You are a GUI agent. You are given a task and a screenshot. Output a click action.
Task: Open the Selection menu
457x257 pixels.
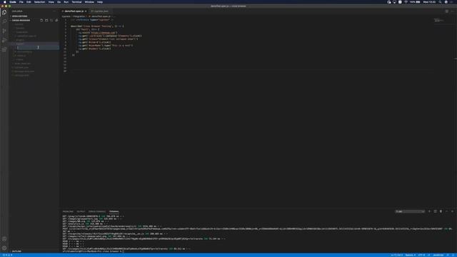[39, 1]
